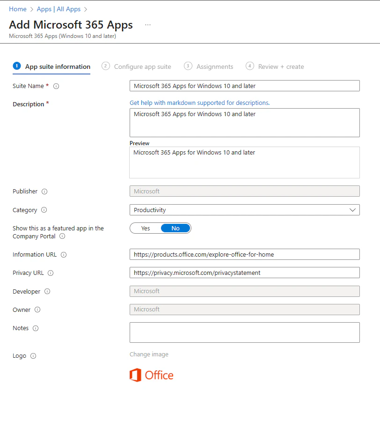The width and height of the screenshot is (380, 443).
Task: Click the empty Notes text box
Action: tap(244, 332)
